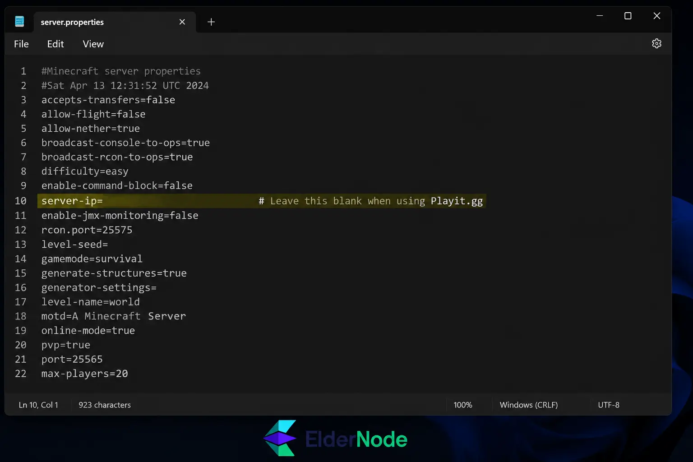
Task: Click the 100% zoom level indicator
Action: 463,405
